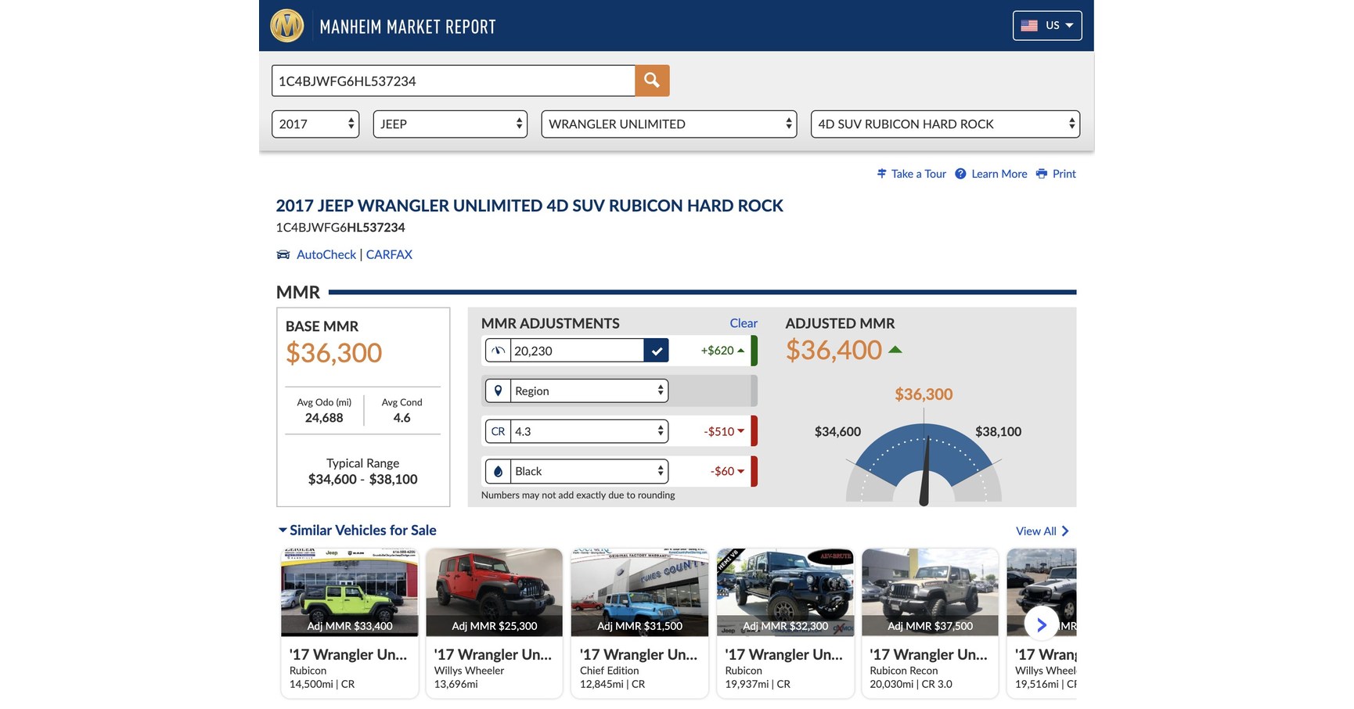1354x709 pixels.
Task: Collapse the Similar Vehicles for Sale section
Action: tap(283, 530)
